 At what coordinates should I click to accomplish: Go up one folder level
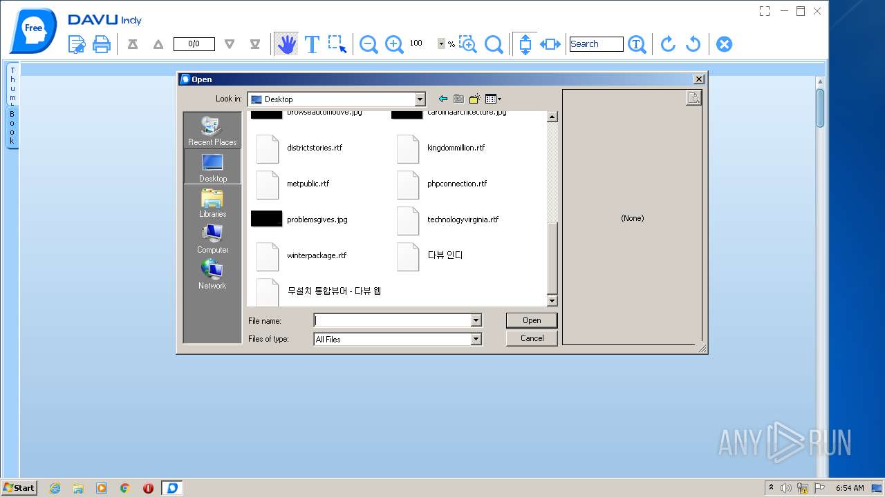tap(458, 99)
